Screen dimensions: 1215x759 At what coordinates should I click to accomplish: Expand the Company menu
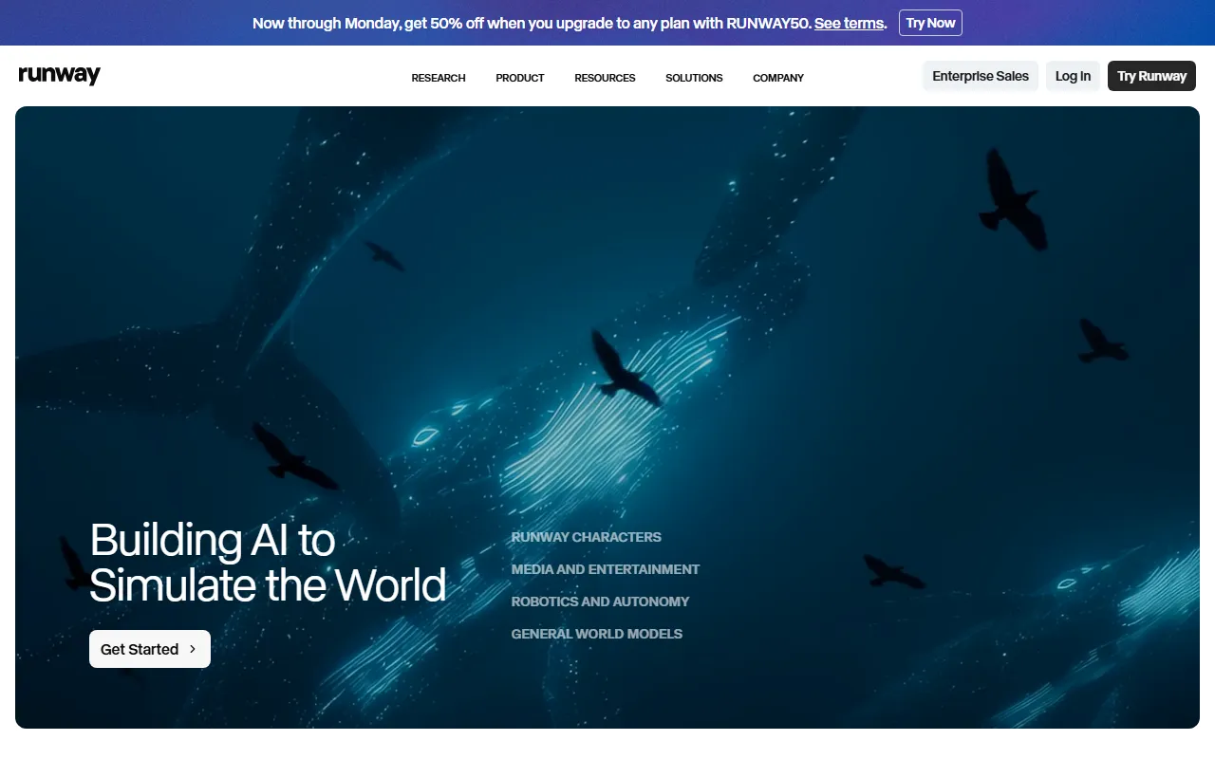tap(777, 78)
